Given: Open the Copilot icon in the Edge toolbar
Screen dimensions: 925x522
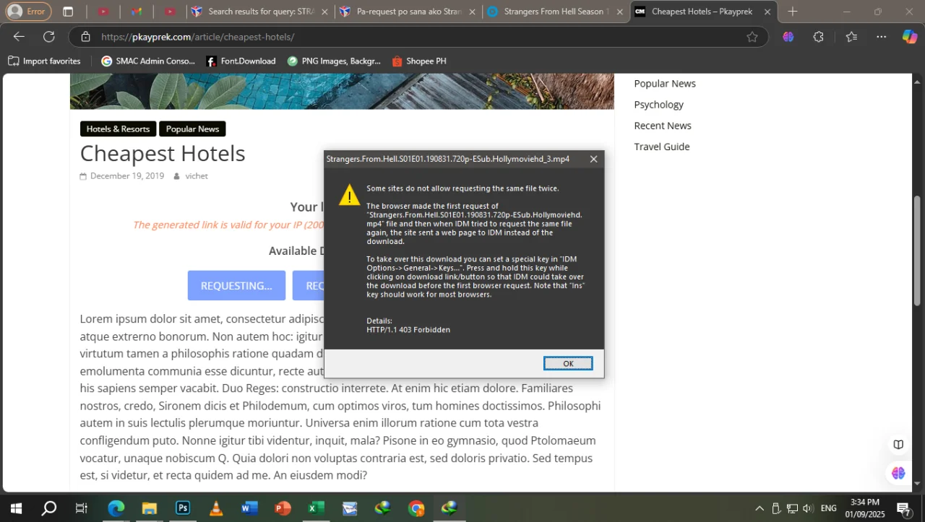Looking at the screenshot, I should point(910,37).
